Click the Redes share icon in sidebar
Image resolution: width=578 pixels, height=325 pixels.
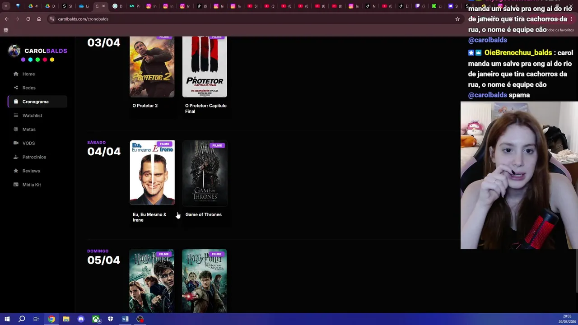[x=16, y=88]
